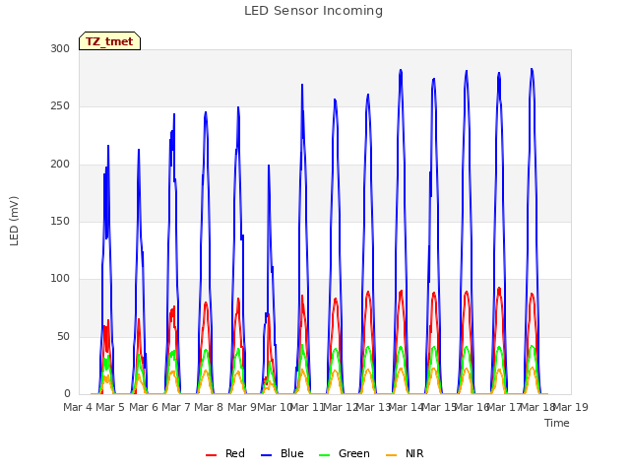Click the 150 y-axis tick label
Image resolution: width=630 pixels, height=473 pixels.
(60, 221)
